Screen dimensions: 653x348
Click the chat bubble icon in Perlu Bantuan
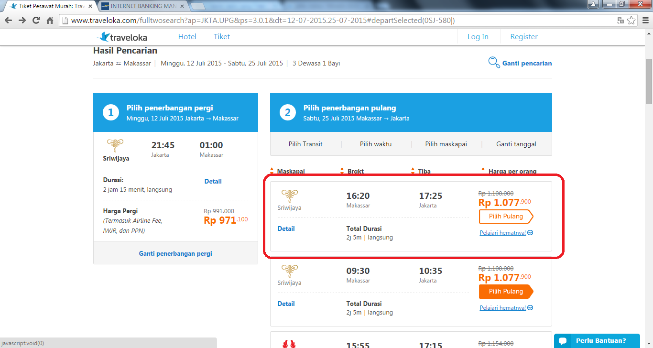pyautogui.click(x=563, y=341)
